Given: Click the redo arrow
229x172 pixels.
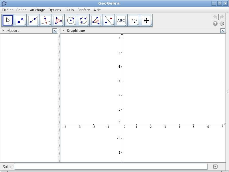Looking at the screenshot, I should pyautogui.click(x=222, y=17).
